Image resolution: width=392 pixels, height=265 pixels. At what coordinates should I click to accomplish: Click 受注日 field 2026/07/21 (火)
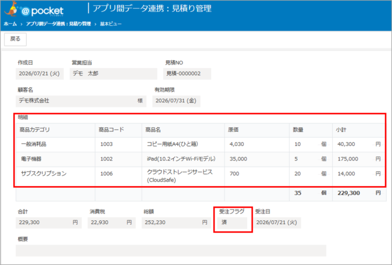pos(277,223)
